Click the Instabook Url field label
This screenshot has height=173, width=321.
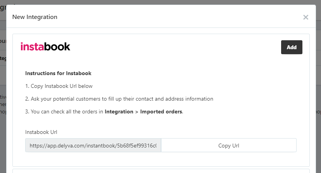(x=41, y=132)
